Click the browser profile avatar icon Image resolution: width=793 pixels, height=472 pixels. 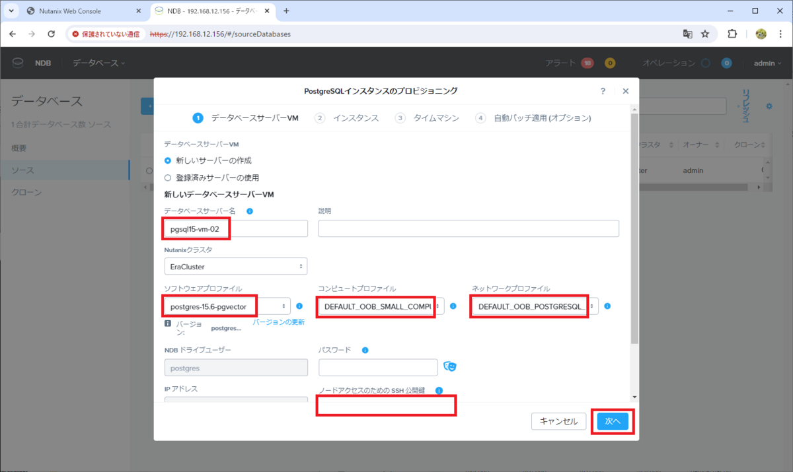761,34
